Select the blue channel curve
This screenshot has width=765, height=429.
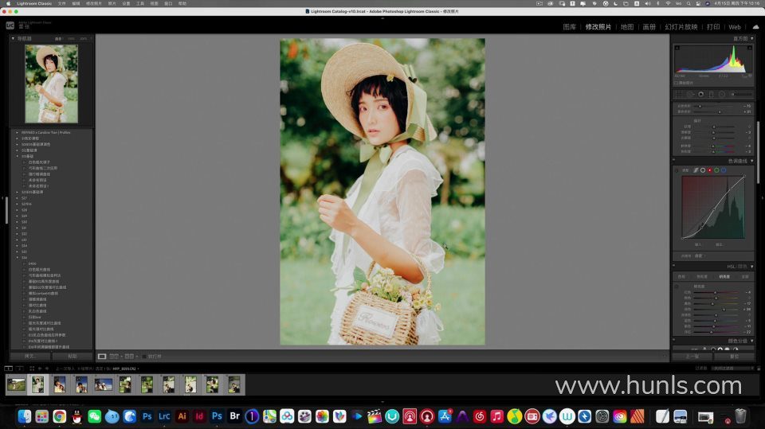[x=724, y=170]
